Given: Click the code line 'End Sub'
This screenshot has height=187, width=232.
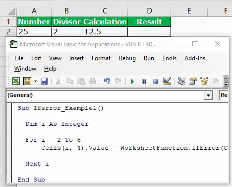Looking at the screenshot, I should pyautogui.click(x=31, y=180).
